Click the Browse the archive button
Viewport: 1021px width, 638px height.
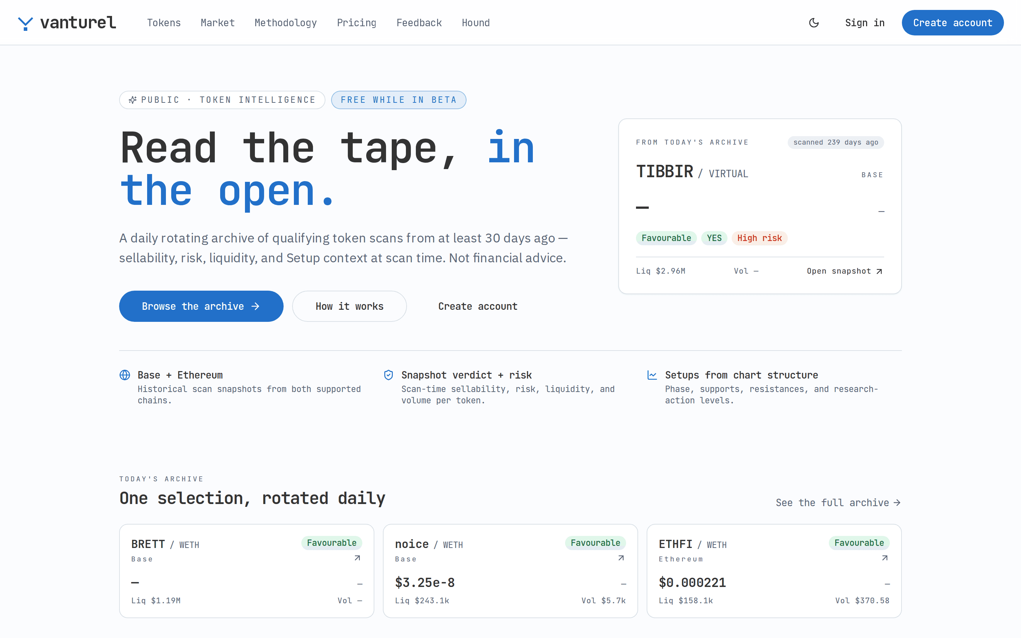[201, 306]
